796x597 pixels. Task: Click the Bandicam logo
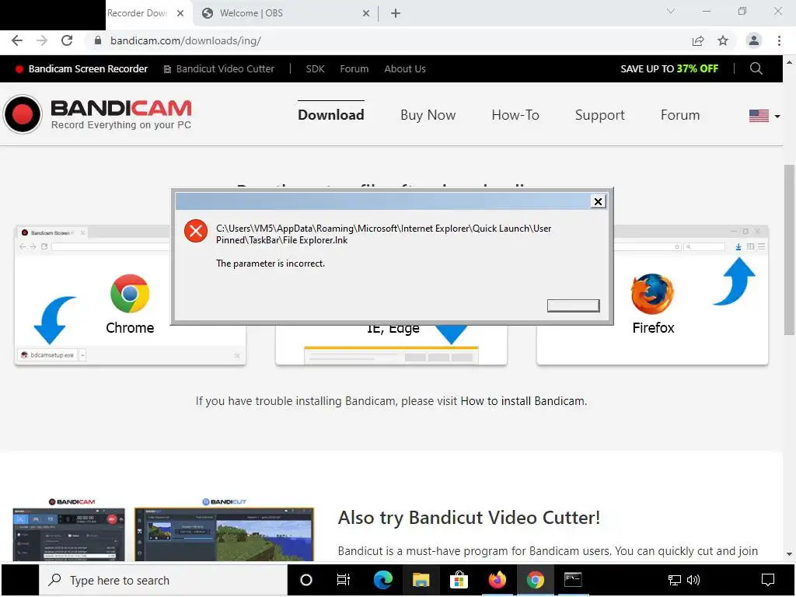point(97,114)
